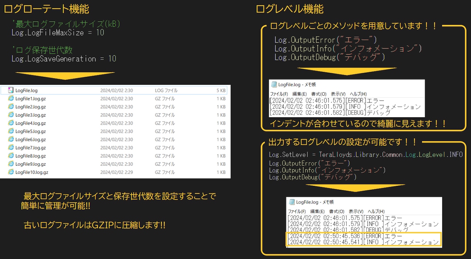Click the 2024/02/02 2:30 date of LogFile.log
The image size is (471, 259).
[117, 91]
